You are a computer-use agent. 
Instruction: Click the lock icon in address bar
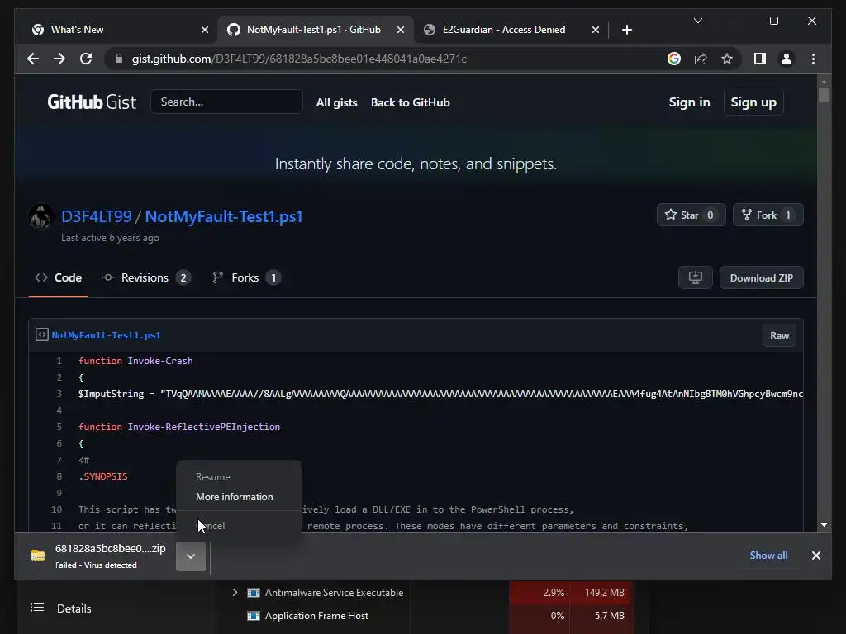[119, 59]
